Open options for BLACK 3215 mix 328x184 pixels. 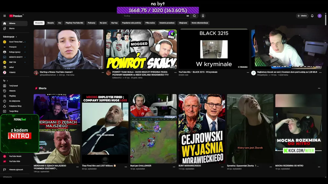[x=248, y=73]
